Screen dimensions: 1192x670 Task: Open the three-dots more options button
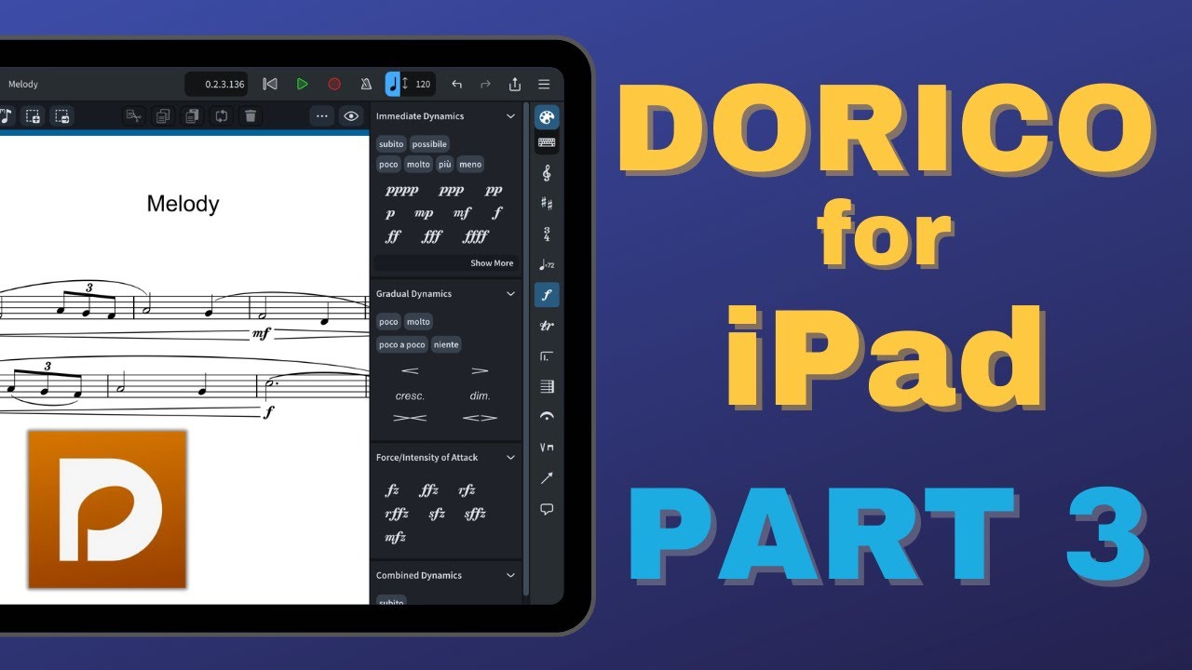coord(322,116)
